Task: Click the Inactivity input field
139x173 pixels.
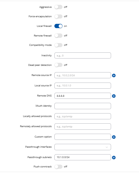Action: click(83, 55)
